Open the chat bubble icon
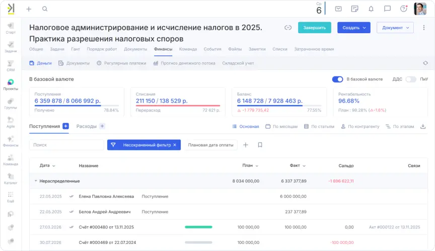 (x=387, y=9)
